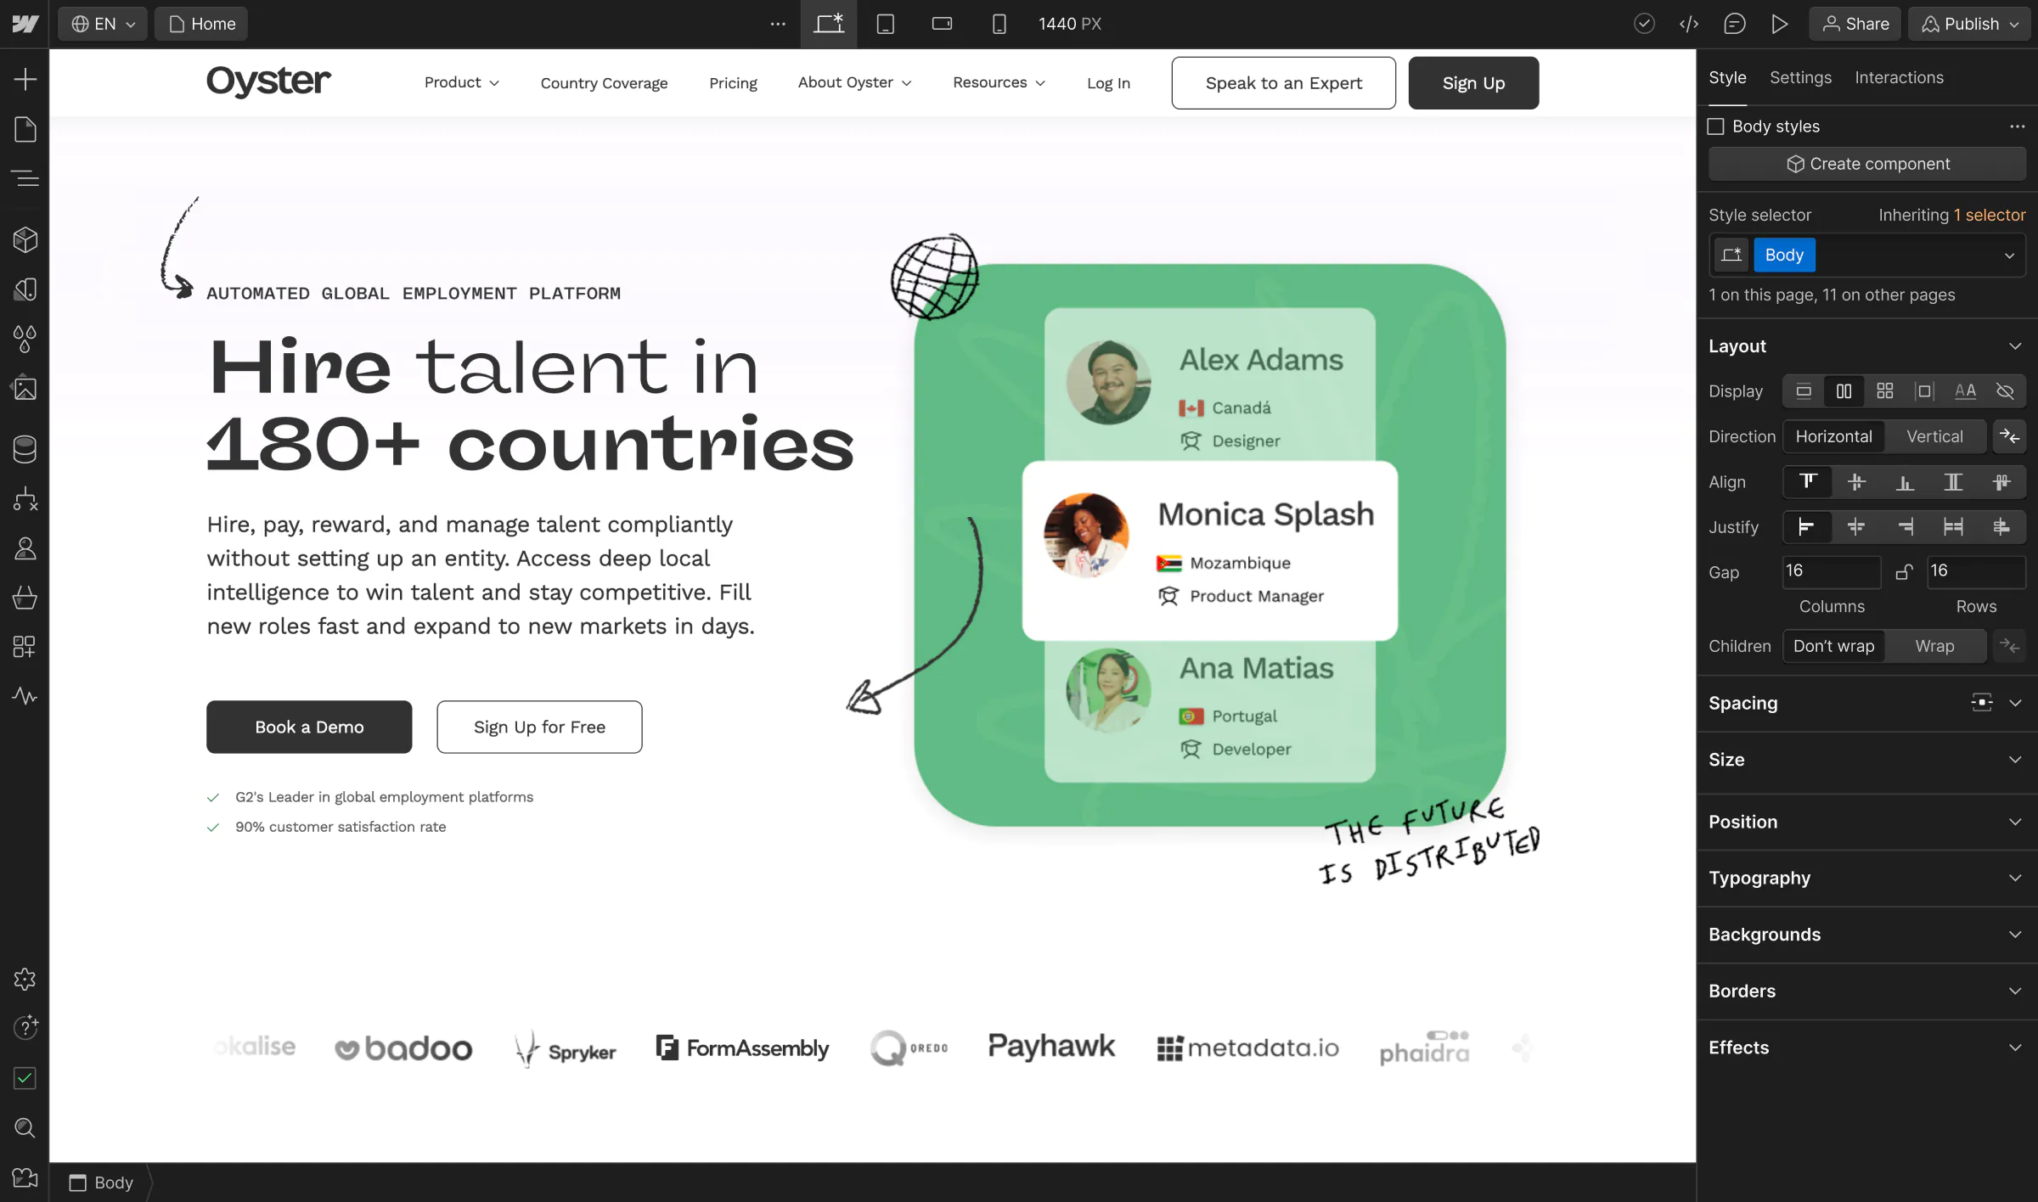Open the Pages panel
The width and height of the screenshot is (2038, 1202).
25,129
